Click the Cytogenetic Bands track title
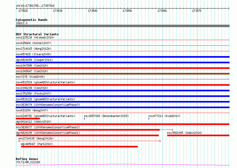237x168 pixels. (32, 20)
